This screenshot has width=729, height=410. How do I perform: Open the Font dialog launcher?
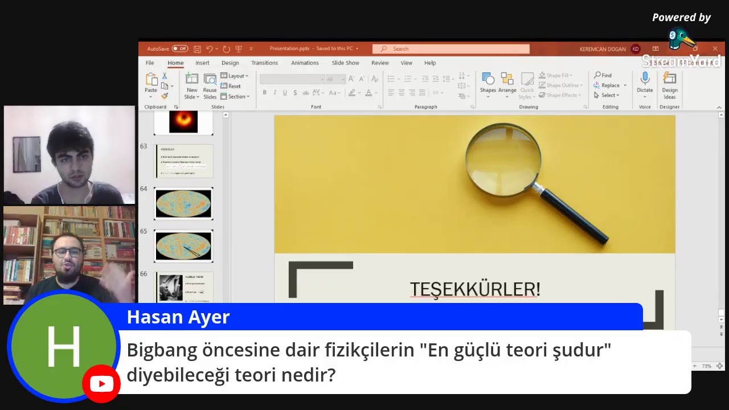380,107
